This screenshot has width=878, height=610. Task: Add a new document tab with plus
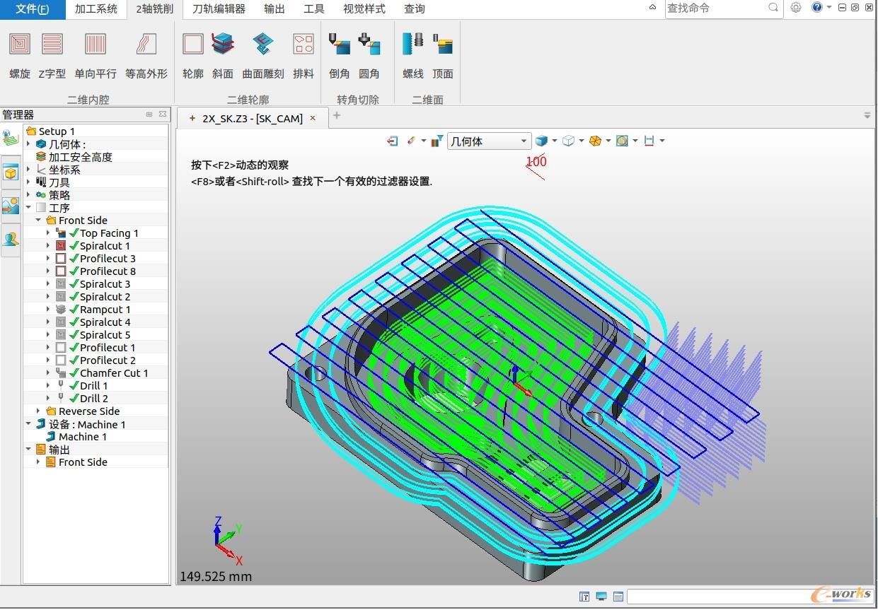tap(337, 115)
